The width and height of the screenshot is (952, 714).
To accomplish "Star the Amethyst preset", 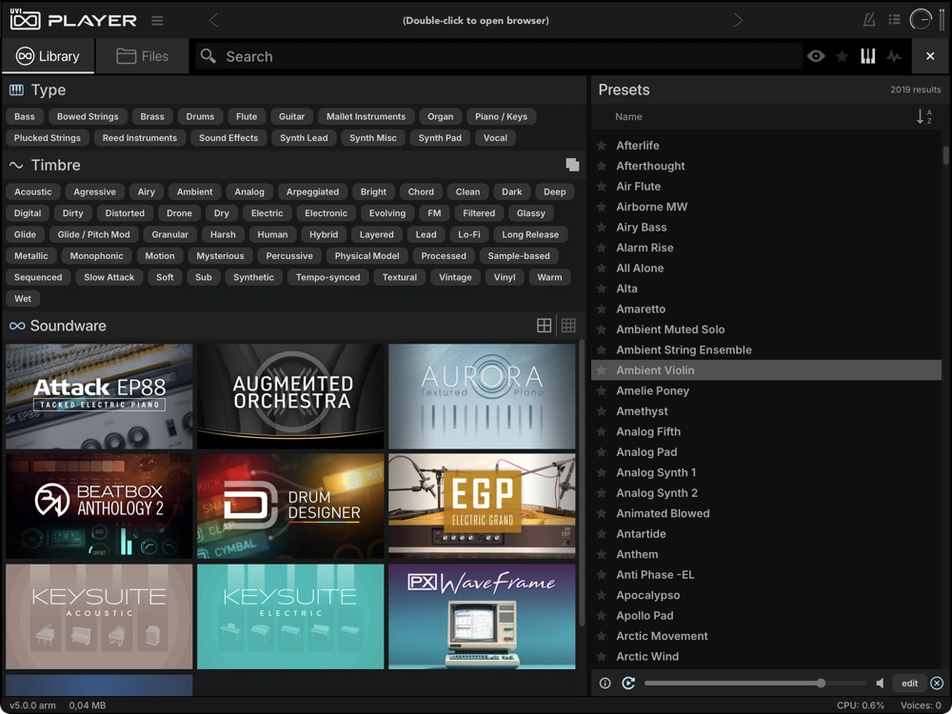I will (x=602, y=411).
